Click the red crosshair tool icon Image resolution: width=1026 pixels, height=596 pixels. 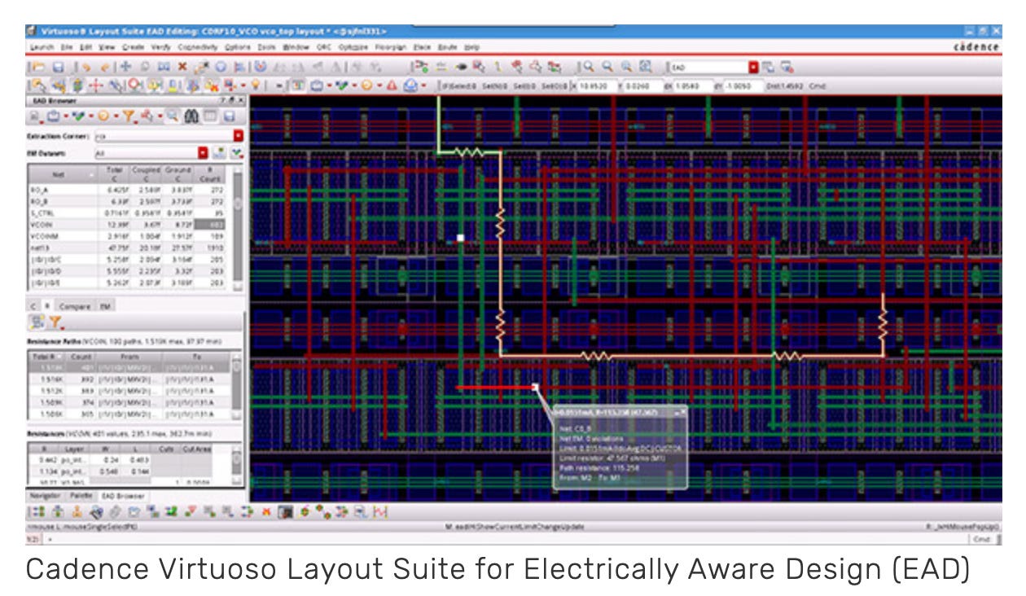(x=97, y=85)
